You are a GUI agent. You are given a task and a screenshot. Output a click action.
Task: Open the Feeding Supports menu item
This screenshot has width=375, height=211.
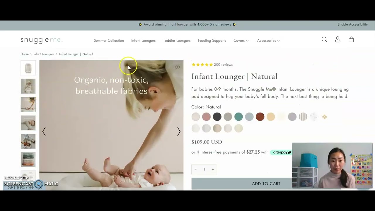tap(212, 40)
